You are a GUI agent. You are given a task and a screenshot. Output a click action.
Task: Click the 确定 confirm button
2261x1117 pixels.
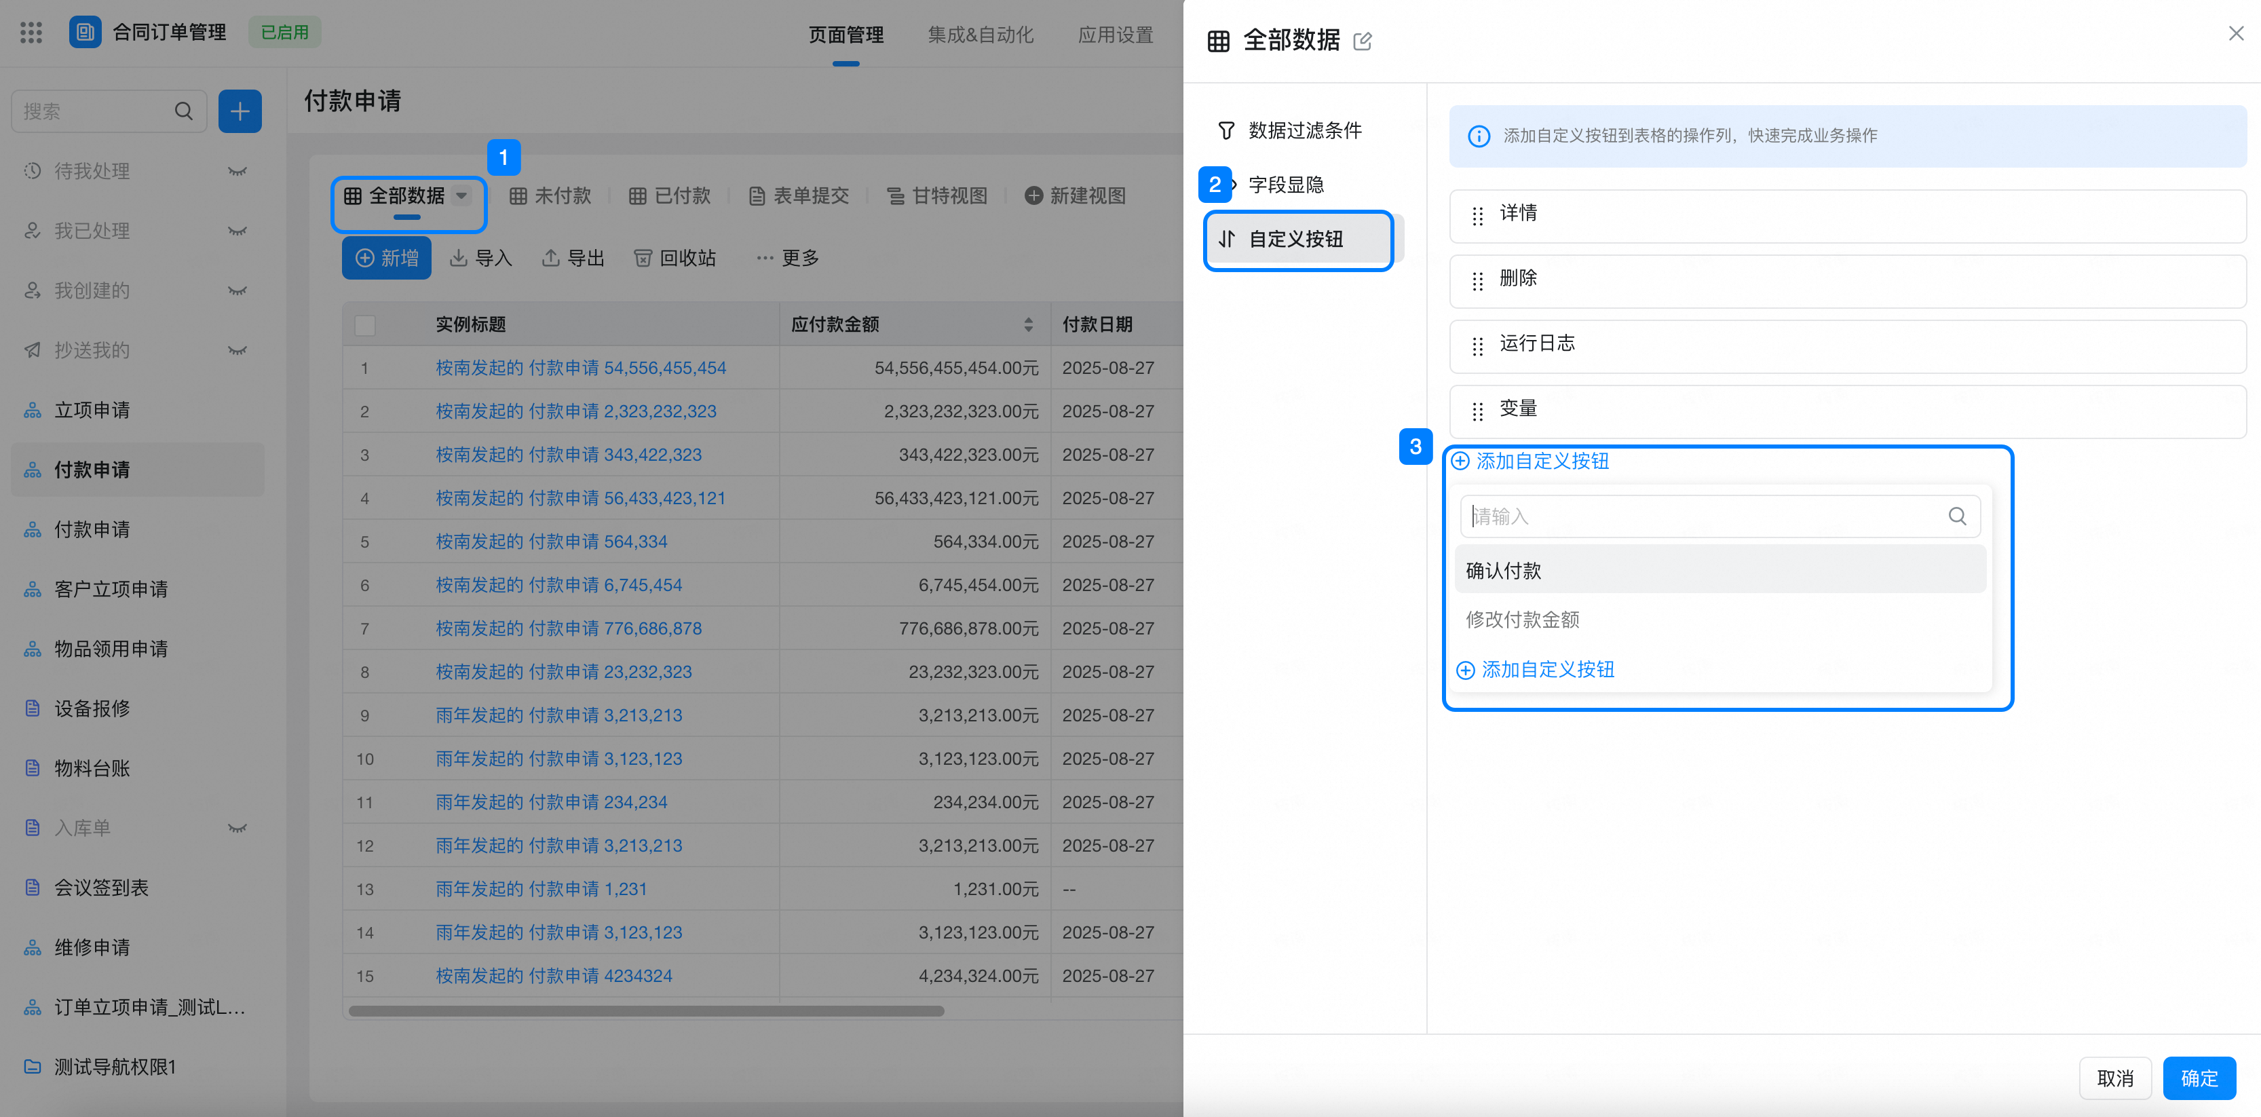2198,1078
